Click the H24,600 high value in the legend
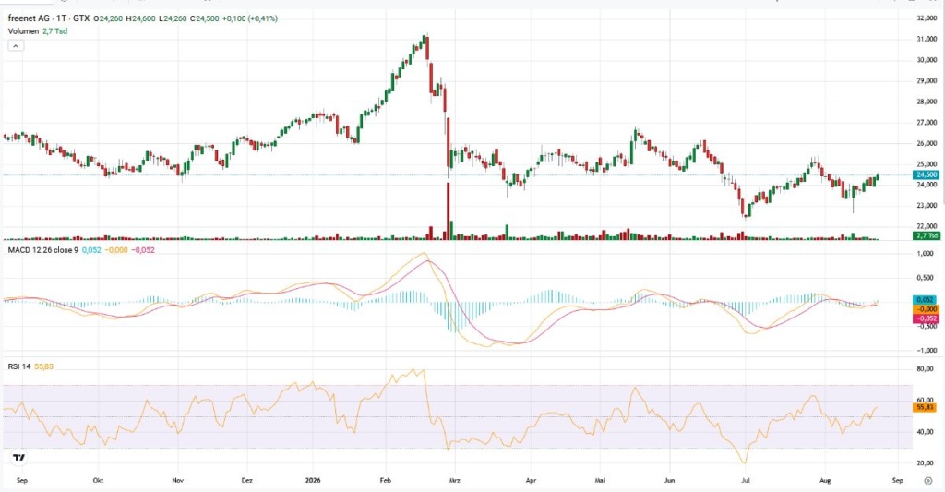Image resolution: width=945 pixels, height=492 pixels. click(x=140, y=18)
